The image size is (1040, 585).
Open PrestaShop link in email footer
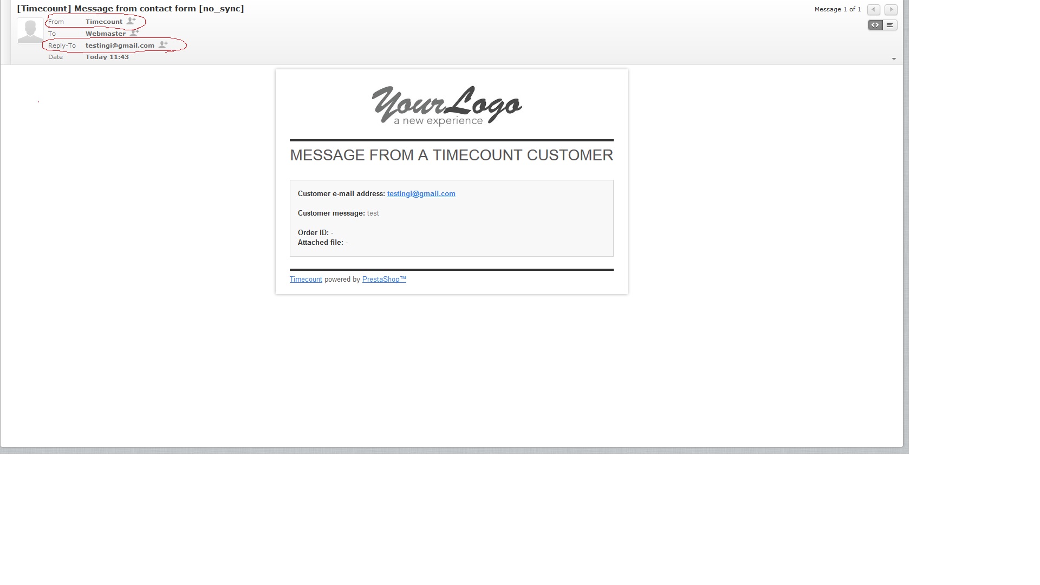383,279
